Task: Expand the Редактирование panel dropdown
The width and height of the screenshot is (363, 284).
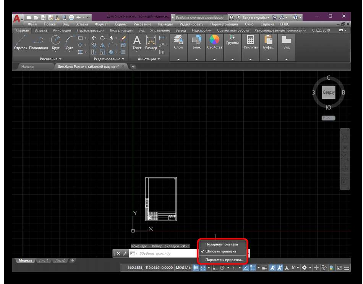Action: [x=109, y=59]
